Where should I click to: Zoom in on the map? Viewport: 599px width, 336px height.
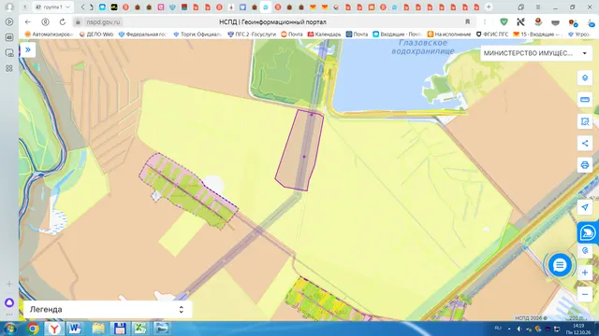click(x=585, y=273)
